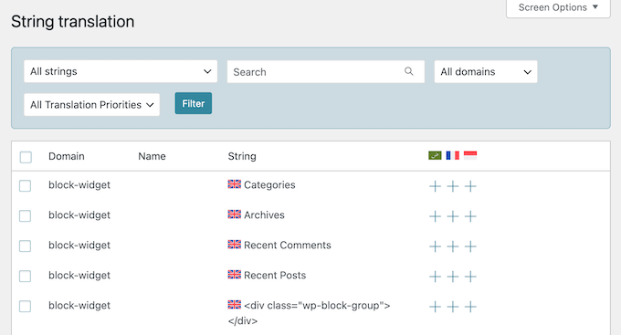Add French translation for Recent Posts
Image resolution: width=621 pixels, height=335 pixels.
453,277
